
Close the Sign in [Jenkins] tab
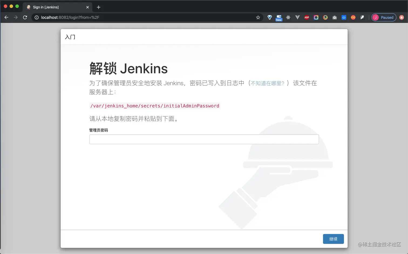pos(87,7)
